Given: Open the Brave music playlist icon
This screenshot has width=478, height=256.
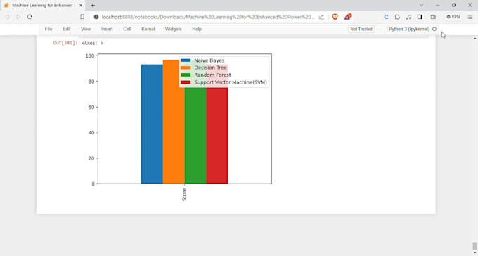Looking at the screenshot, I should 409,17.
